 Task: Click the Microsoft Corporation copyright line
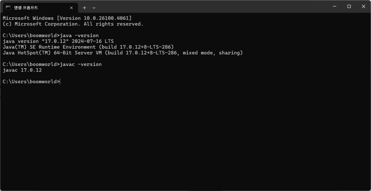73,24
